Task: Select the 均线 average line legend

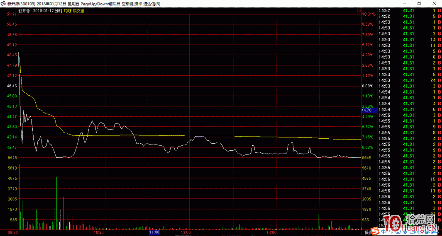Action: tap(67, 11)
